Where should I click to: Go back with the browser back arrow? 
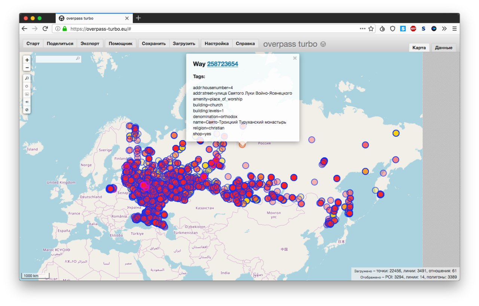24,28
